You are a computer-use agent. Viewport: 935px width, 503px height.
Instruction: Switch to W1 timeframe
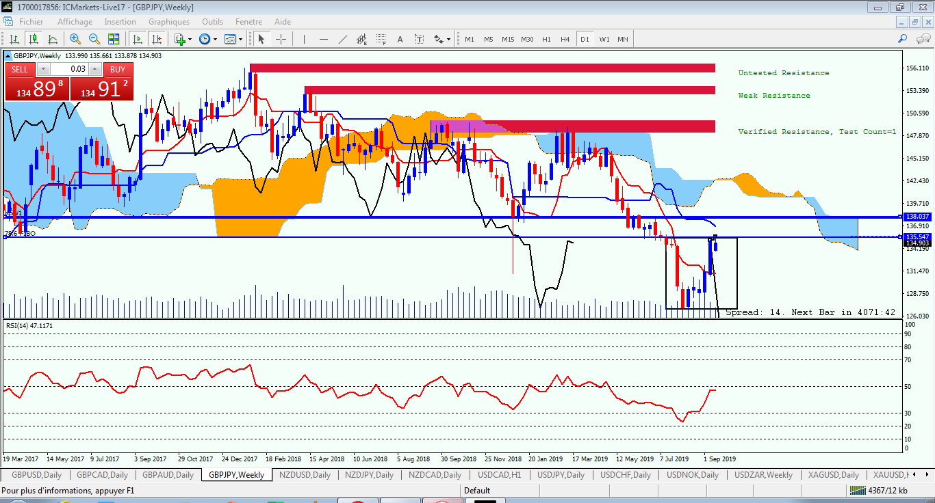coord(604,39)
